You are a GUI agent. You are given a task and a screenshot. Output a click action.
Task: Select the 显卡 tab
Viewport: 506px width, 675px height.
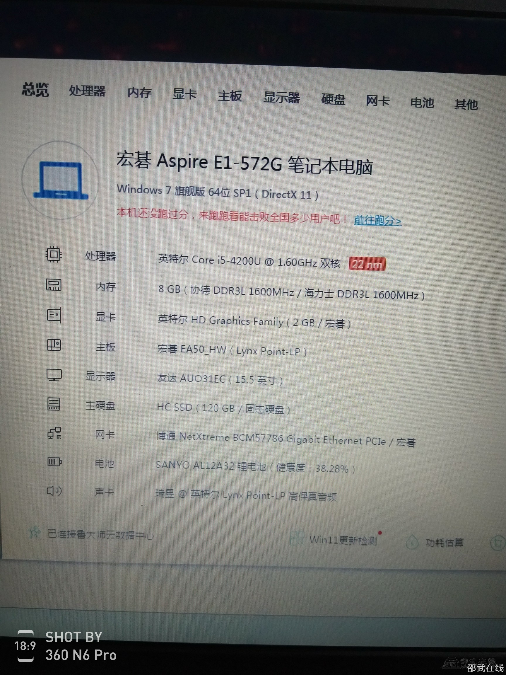tap(184, 94)
